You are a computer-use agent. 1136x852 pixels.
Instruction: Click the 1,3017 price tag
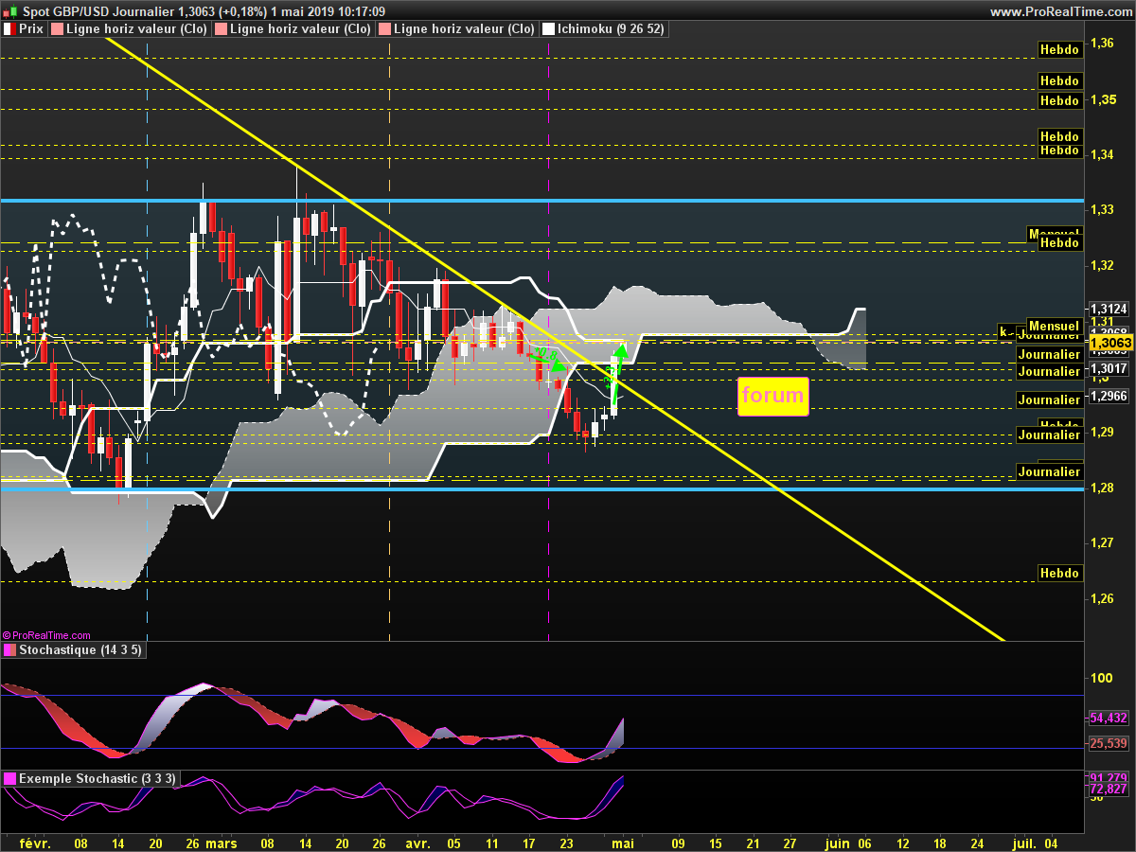1108,368
